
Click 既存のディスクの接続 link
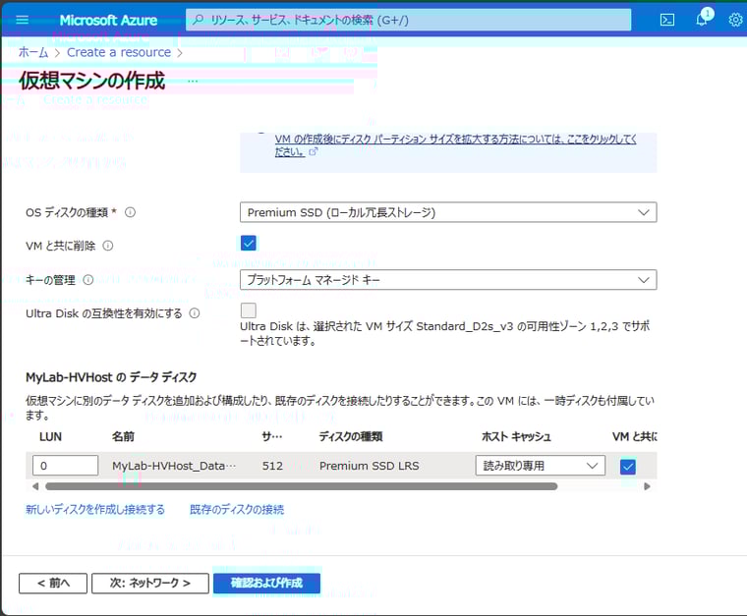pyautogui.click(x=237, y=509)
